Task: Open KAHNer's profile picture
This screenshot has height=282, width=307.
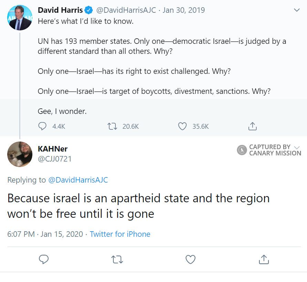Action: [20, 154]
